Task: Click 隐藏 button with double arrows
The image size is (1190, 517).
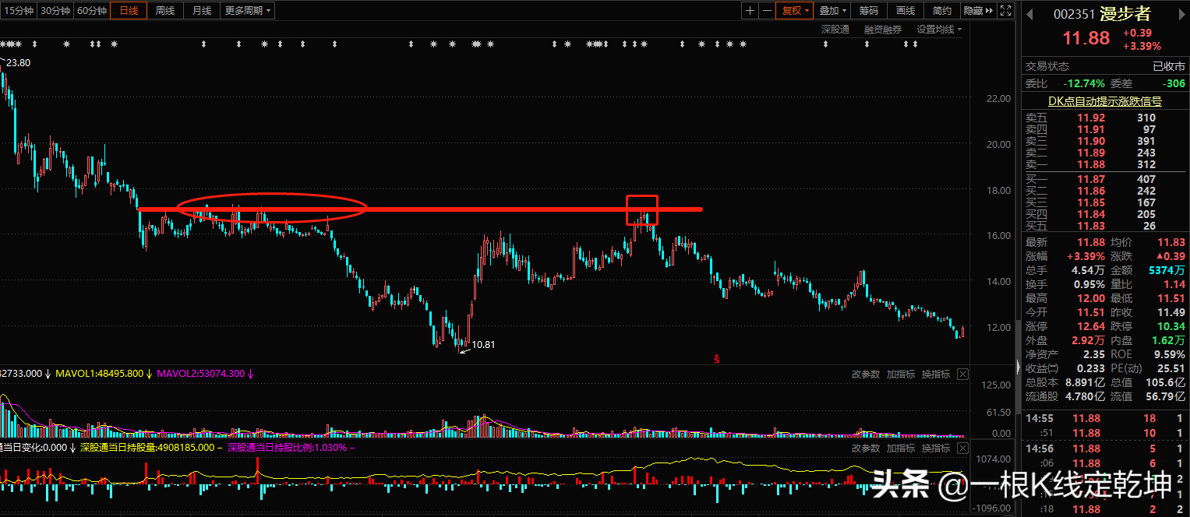Action: point(979,10)
